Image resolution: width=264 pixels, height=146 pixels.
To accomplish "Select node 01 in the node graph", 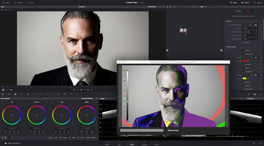I will [183, 31].
